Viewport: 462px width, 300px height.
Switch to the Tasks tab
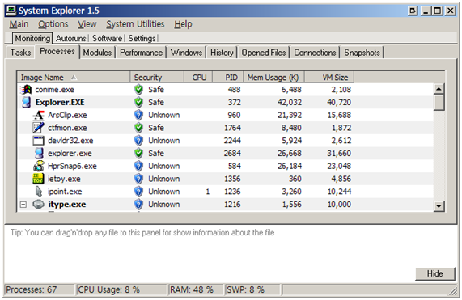point(20,53)
